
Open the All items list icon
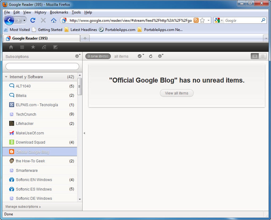(22, 47)
